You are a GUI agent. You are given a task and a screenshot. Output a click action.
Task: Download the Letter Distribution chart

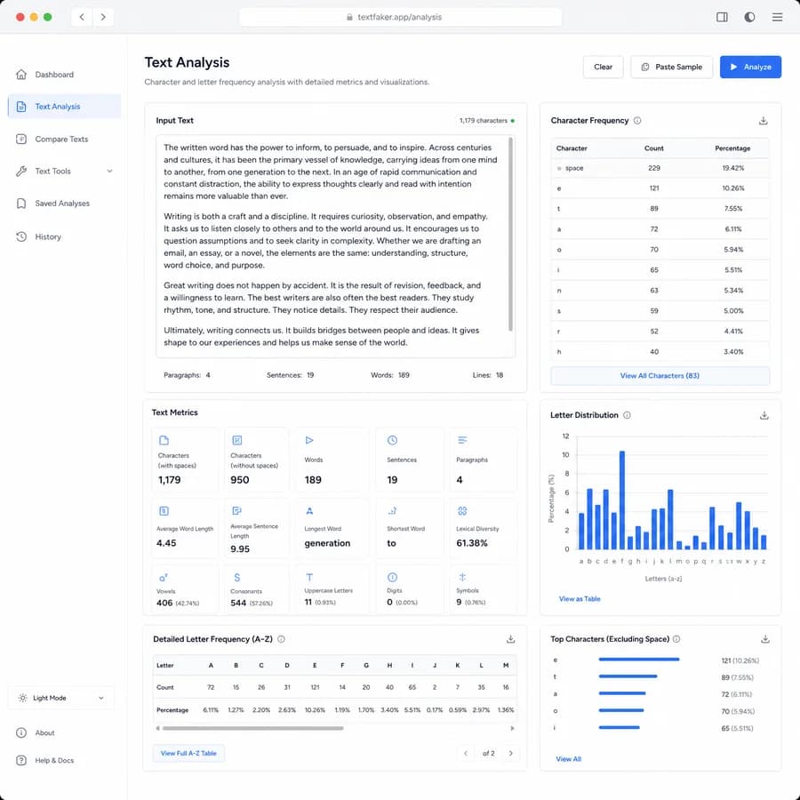click(764, 415)
